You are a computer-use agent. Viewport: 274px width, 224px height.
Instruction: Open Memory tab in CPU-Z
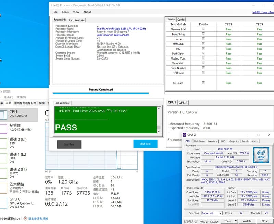click(212, 141)
